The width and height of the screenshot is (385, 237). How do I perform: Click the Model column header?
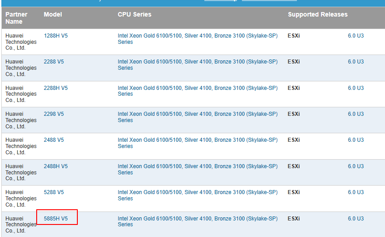[53, 14]
